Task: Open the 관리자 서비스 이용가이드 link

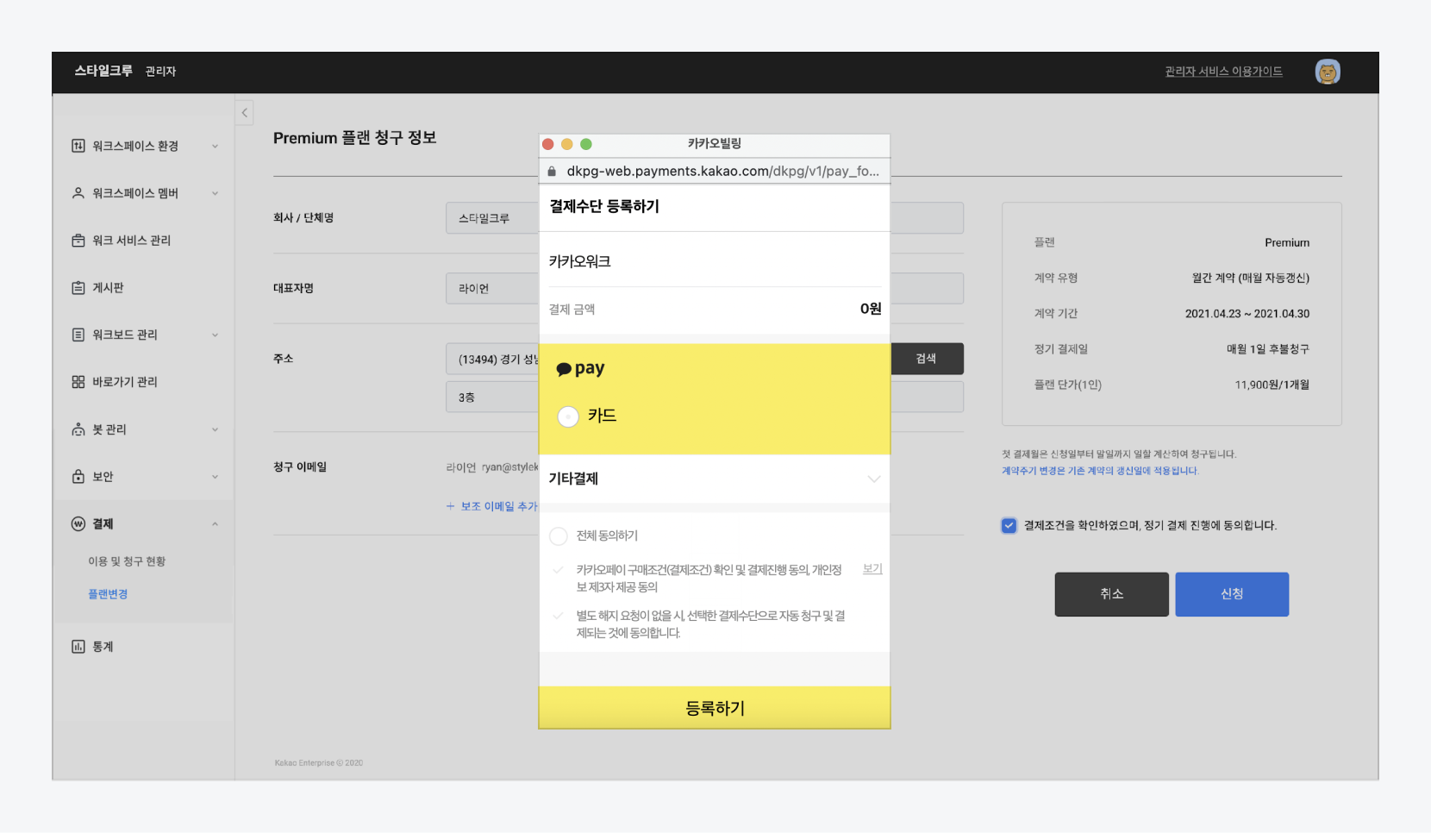Action: (1223, 72)
